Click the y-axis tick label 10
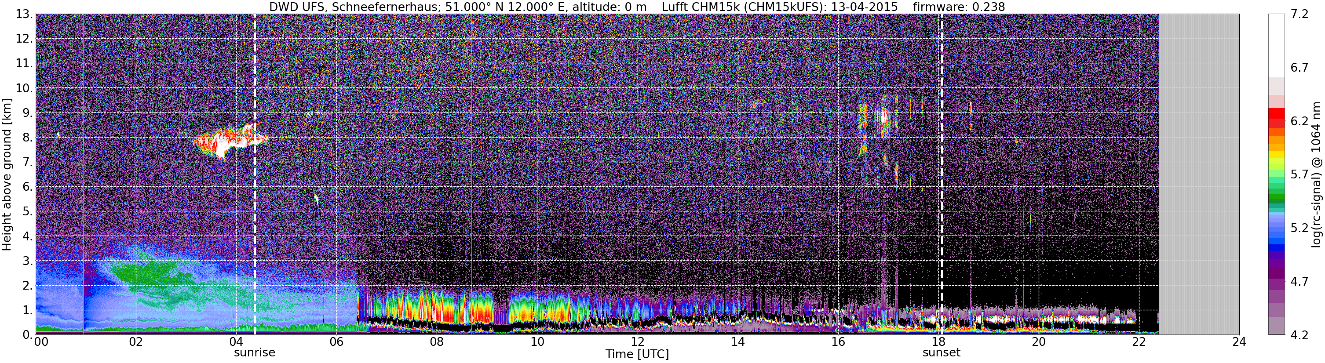 [x=24, y=88]
